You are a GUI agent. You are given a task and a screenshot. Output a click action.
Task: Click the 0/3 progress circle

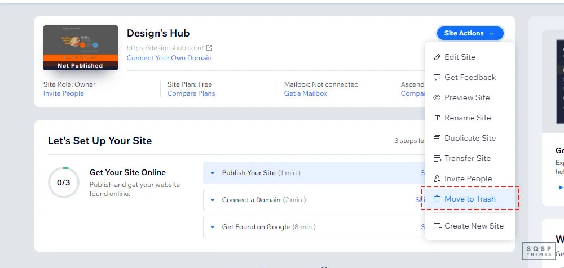(x=64, y=182)
